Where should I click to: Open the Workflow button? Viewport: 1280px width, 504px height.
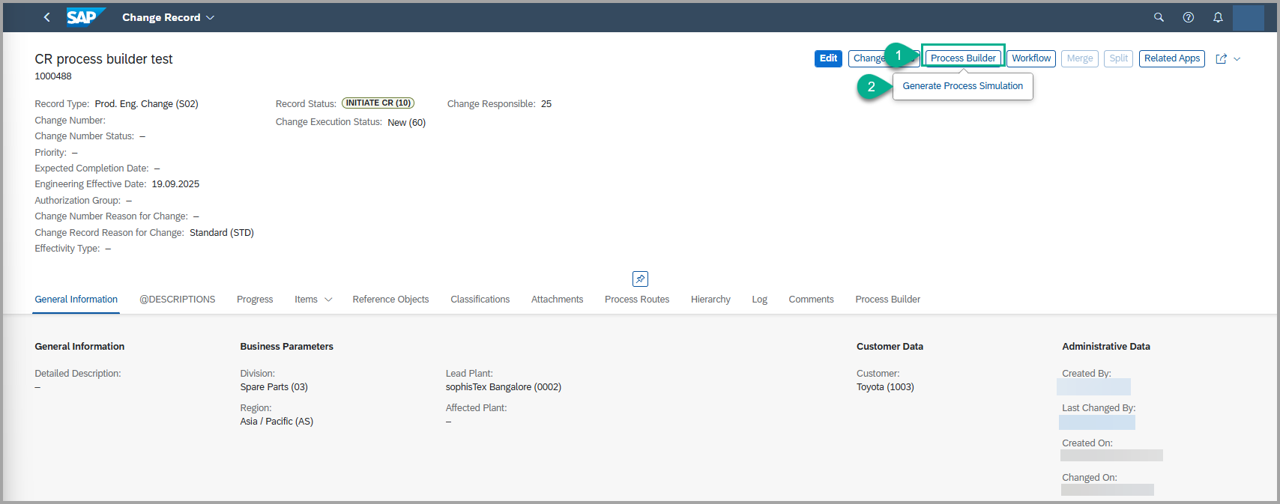tap(1030, 58)
